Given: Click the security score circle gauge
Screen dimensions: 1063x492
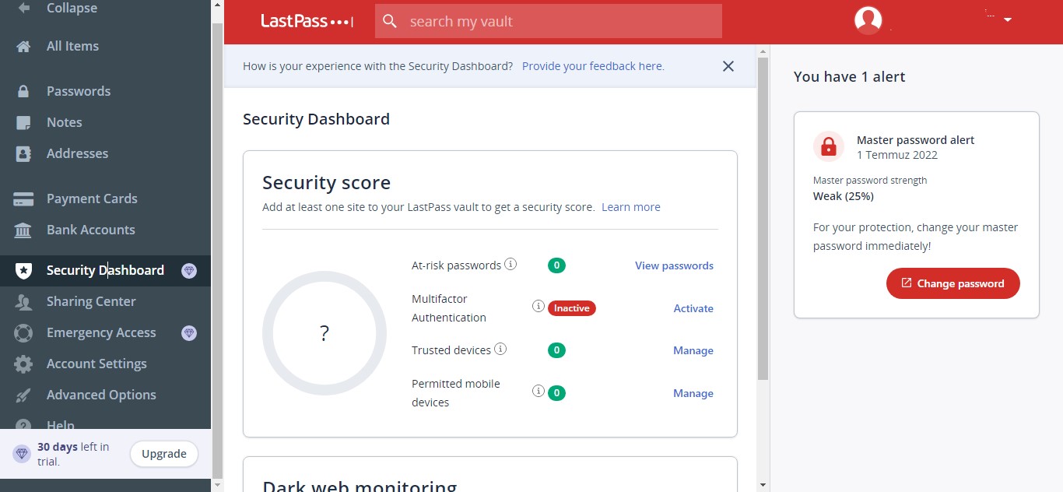Looking at the screenshot, I should [325, 333].
